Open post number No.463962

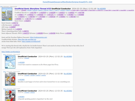tap(68, 91)
